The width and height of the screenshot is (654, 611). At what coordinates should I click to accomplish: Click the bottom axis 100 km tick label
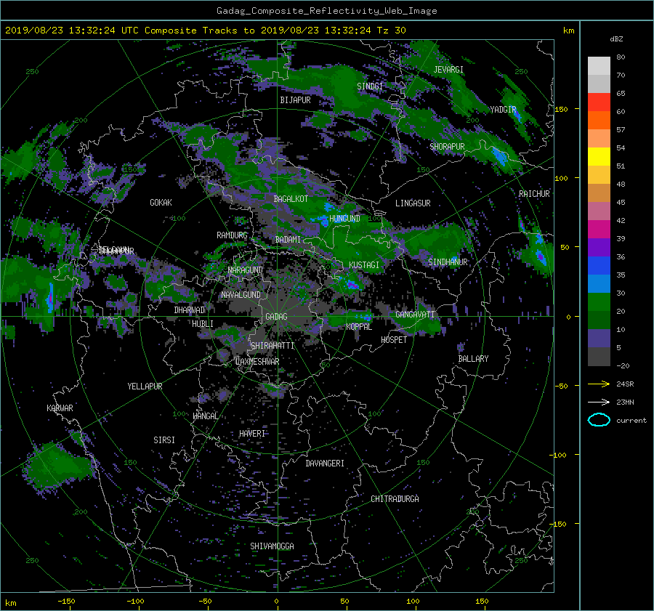tap(413, 601)
